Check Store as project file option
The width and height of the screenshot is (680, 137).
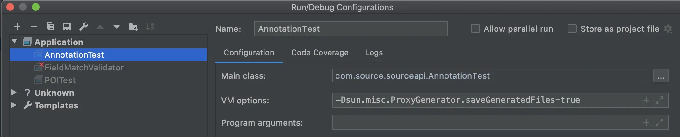tap(572, 29)
